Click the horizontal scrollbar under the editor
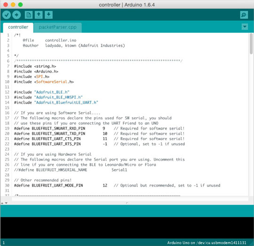The width and height of the screenshot is (254, 246). tap(130, 199)
